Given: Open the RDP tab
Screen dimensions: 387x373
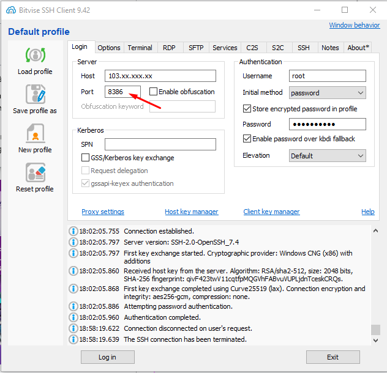Looking at the screenshot, I should (x=169, y=48).
